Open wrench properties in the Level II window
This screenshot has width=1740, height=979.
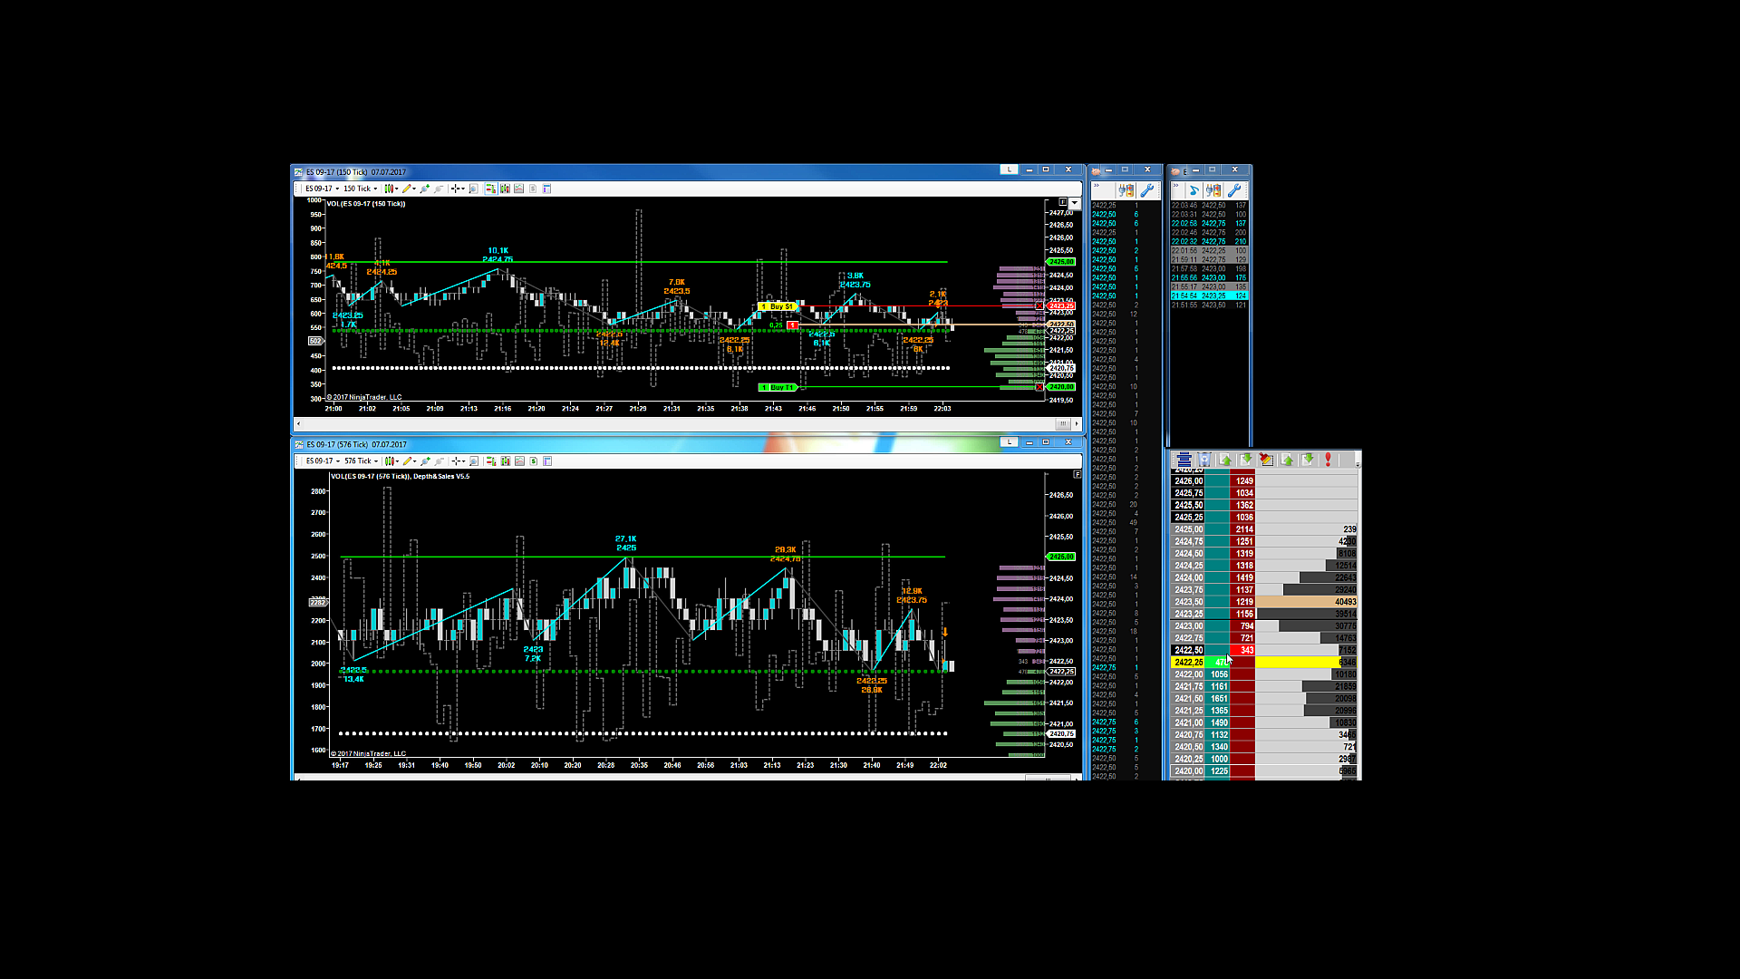tap(1147, 190)
